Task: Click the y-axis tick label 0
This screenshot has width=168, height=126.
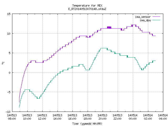Action: [10, 73]
